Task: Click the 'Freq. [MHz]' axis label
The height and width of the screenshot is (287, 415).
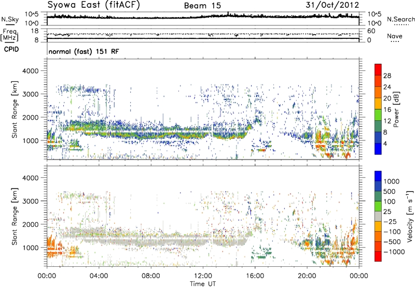Action: [9, 35]
